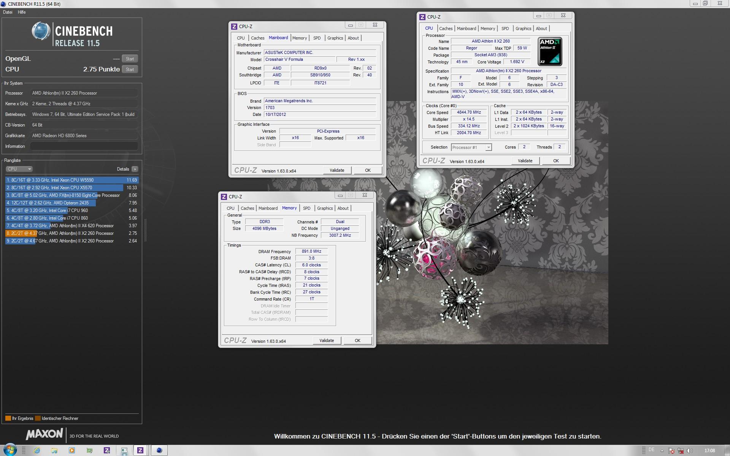Viewport: 730px width, 456px height.
Task: Click Validate in Mainboard CPU-Z window
Action: (x=337, y=170)
